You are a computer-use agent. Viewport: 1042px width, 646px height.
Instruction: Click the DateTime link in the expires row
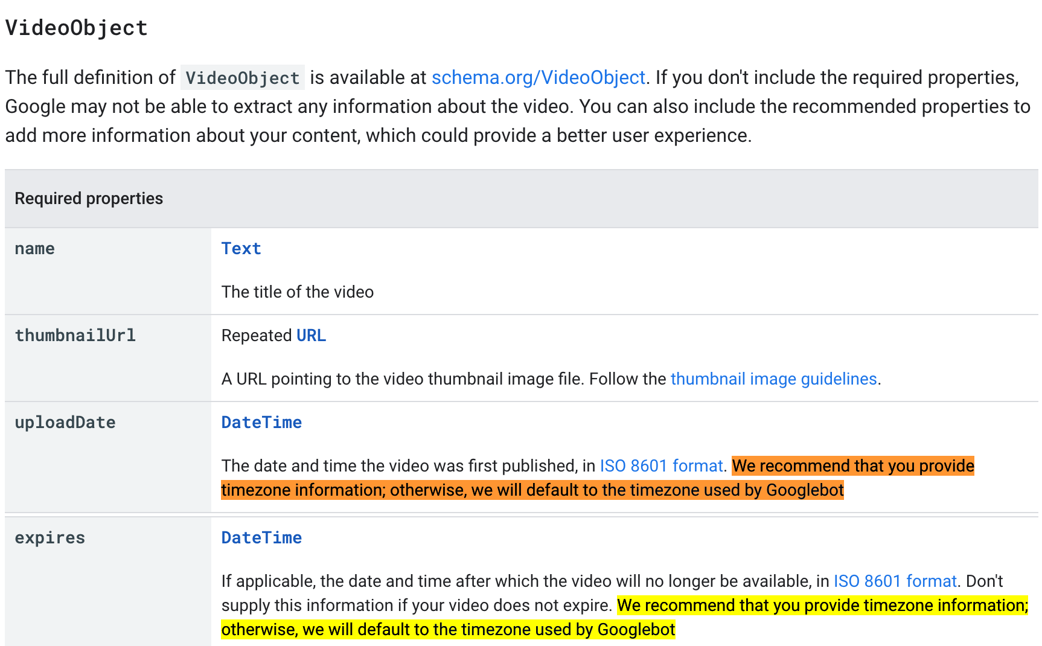(261, 538)
